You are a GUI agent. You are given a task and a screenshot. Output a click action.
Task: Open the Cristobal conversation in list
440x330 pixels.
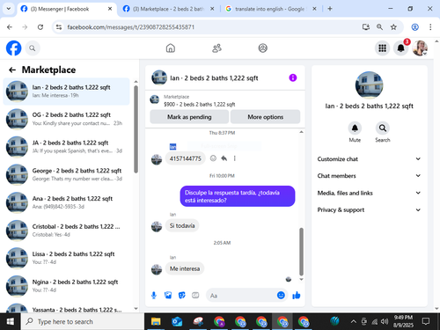tap(66, 231)
